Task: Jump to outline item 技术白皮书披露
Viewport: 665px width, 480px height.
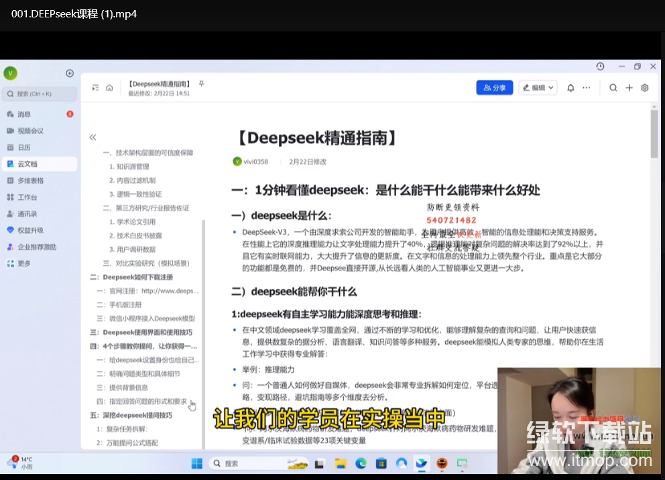Action: click(x=135, y=236)
